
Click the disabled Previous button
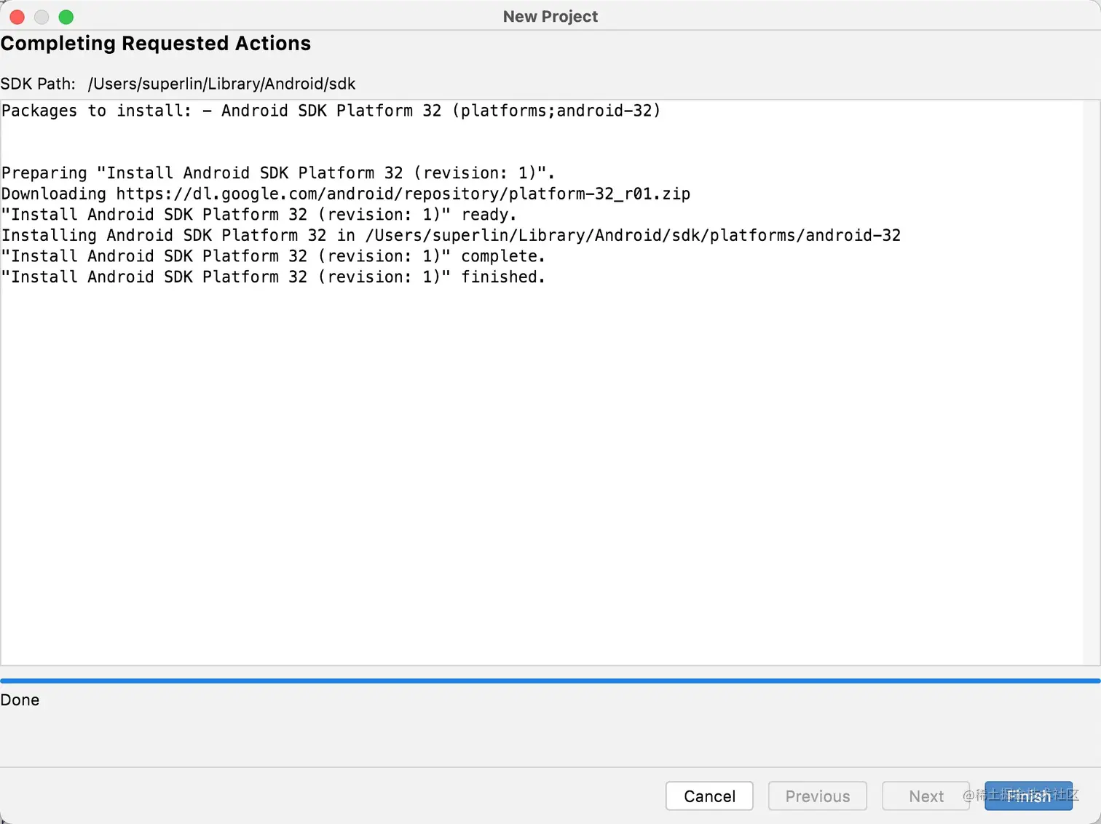[817, 796]
